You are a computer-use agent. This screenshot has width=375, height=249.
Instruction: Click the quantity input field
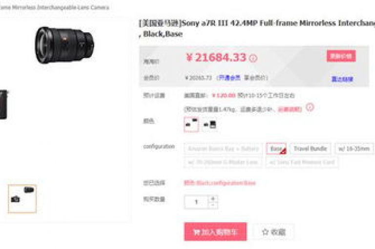pos(196,202)
